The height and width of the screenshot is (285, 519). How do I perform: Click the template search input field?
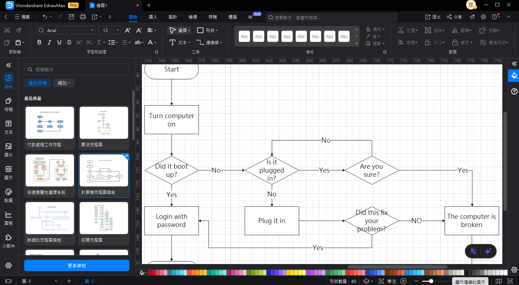77,69
